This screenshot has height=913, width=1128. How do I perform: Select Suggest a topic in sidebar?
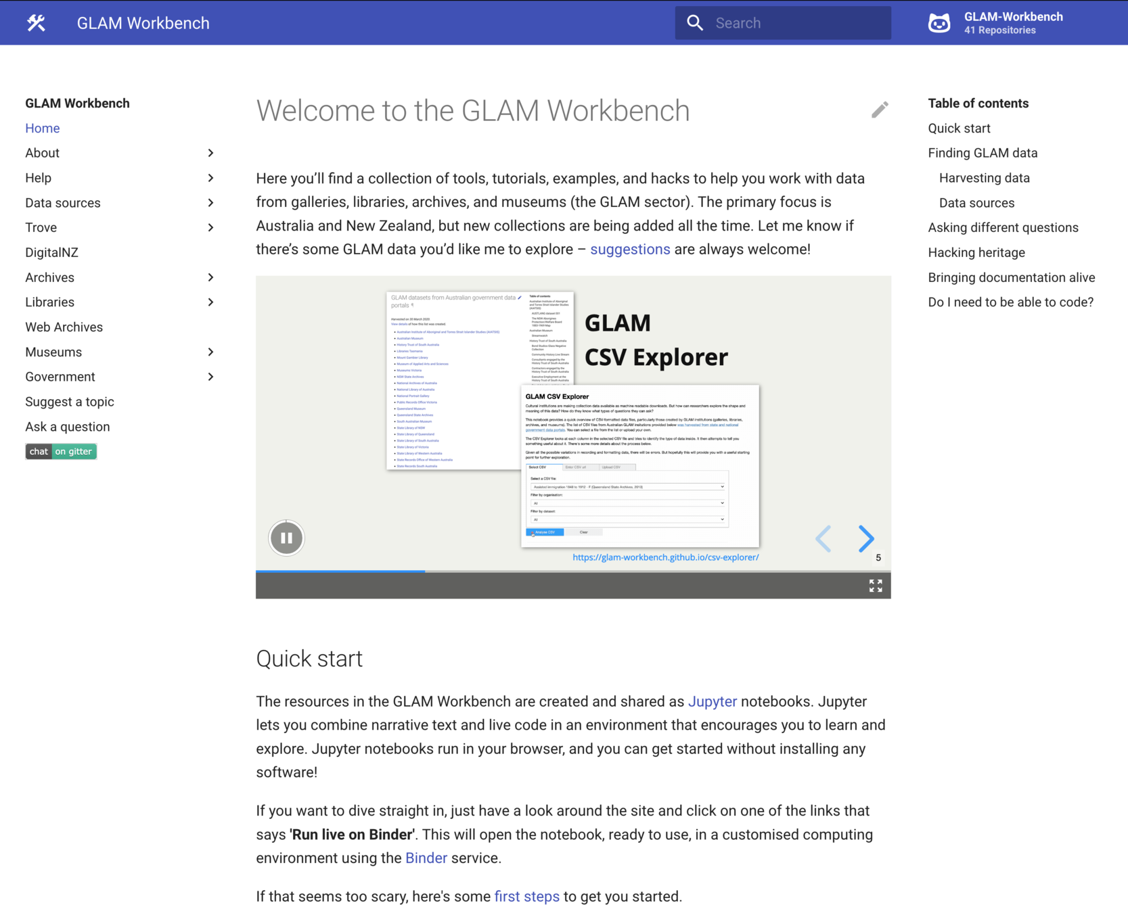click(x=69, y=402)
